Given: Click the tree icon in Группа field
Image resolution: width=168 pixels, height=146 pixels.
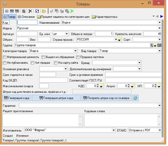Looking at the screenshot, I should tap(151, 45).
